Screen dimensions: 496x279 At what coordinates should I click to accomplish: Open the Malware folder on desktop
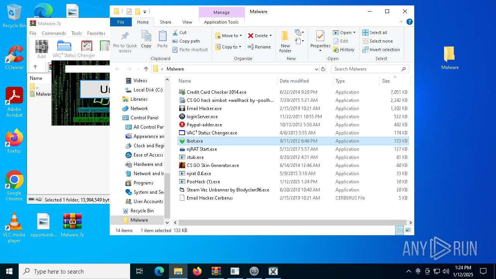(x=449, y=58)
